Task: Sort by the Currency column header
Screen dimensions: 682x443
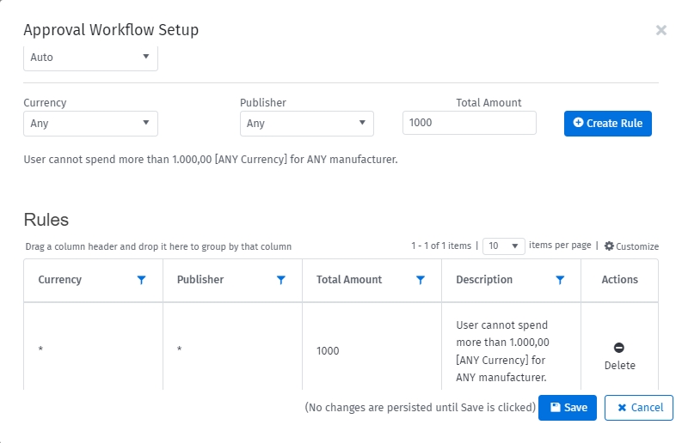Action: (x=60, y=280)
